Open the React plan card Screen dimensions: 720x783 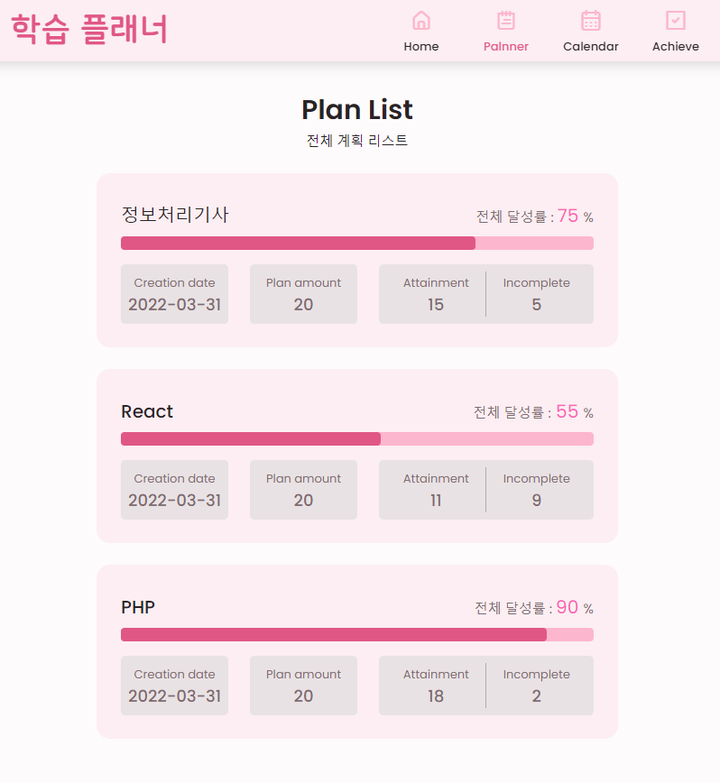pyautogui.click(x=357, y=455)
